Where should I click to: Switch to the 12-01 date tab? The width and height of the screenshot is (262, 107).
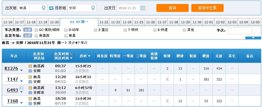(x=209, y=22)
